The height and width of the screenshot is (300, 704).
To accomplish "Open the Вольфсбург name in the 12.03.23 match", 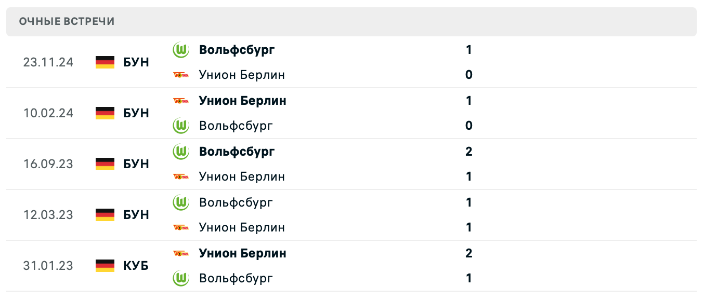I will tap(235, 202).
